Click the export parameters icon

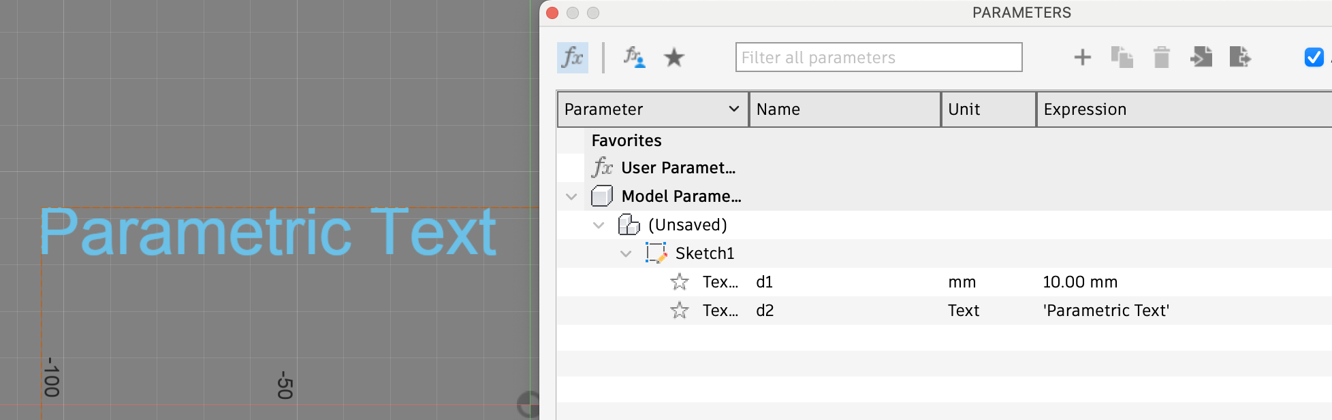pyautogui.click(x=1240, y=58)
